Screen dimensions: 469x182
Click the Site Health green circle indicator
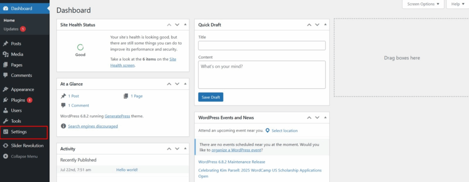coord(80,47)
